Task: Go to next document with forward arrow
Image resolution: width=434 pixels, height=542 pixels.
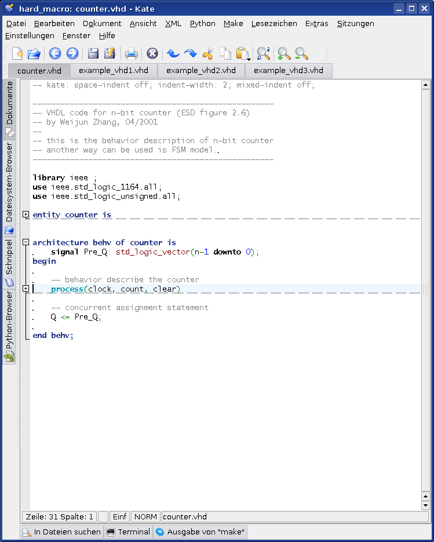Action: (72, 53)
